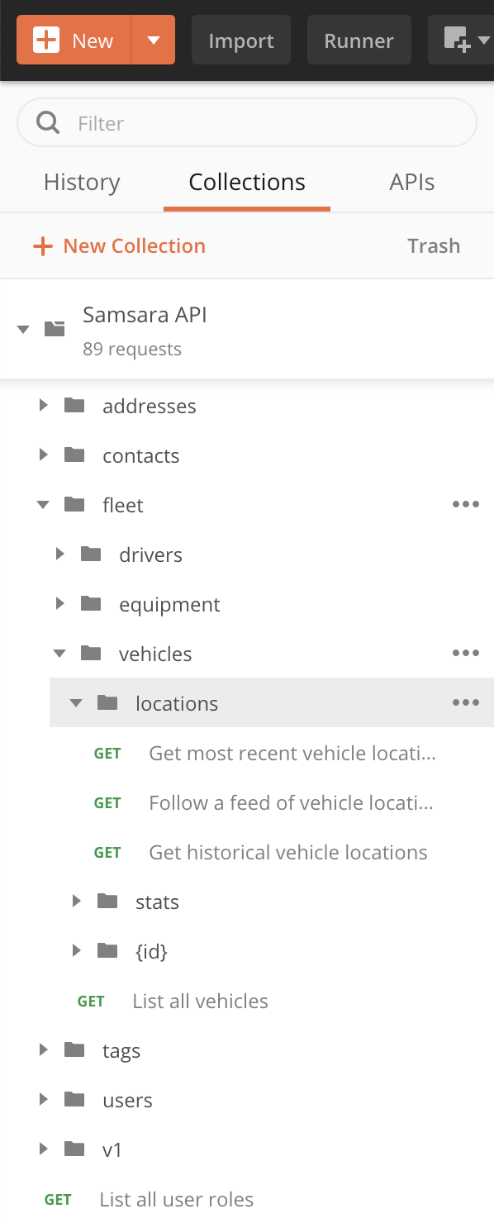494x1223 pixels.
Task: Open the three-dot menu for fleet folder
Action: [x=466, y=505]
